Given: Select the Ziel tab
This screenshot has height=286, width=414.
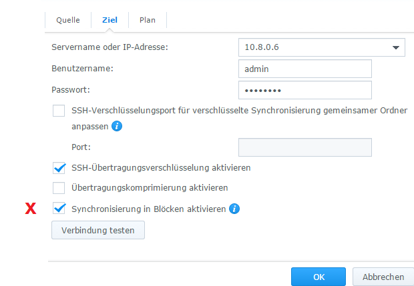Looking at the screenshot, I should 110,20.
